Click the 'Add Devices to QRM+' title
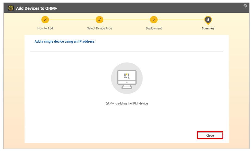Screen dimensions: 251x151 click(36, 8)
